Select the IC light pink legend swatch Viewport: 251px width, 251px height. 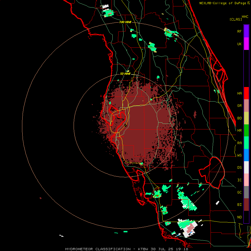(x=246, y=180)
